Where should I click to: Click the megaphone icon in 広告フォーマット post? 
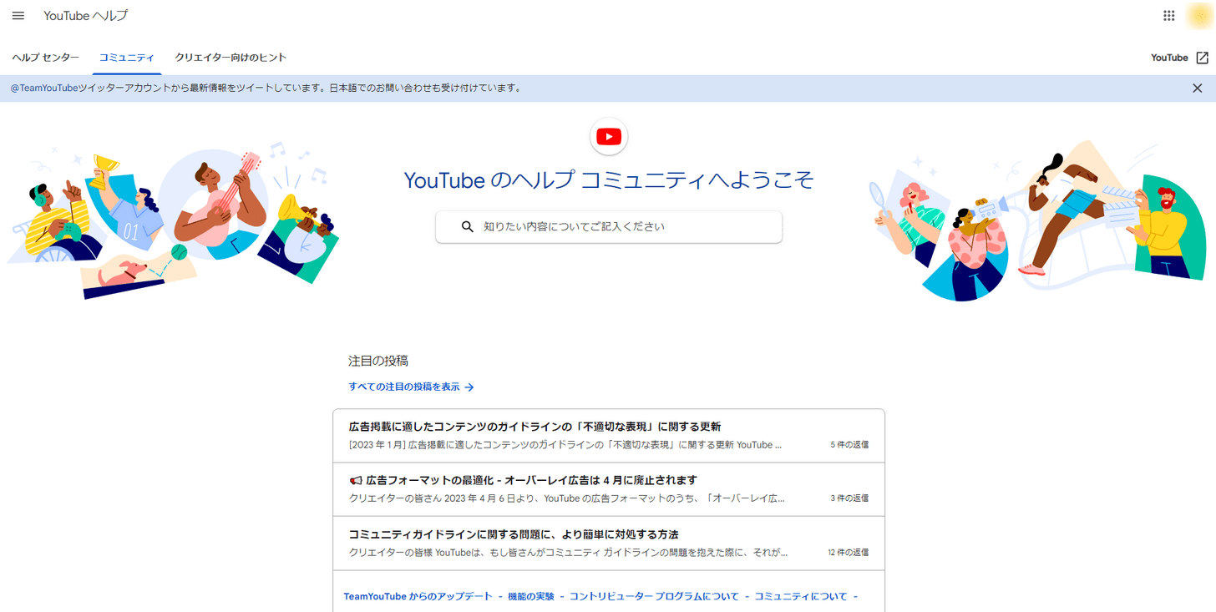(355, 481)
